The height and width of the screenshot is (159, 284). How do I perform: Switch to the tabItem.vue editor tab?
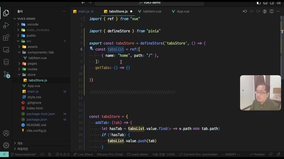[150, 11]
